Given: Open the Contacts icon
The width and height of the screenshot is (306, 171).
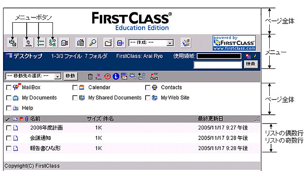Looking at the screenshot, I should [x=155, y=87].
